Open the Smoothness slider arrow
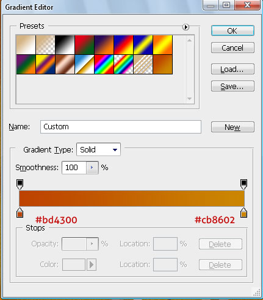This screenshot has width=263, height=300. (x=92, y=168)
